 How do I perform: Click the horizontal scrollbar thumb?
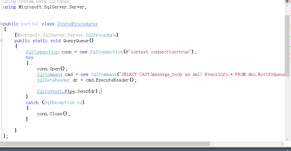[x=105, y=144]
